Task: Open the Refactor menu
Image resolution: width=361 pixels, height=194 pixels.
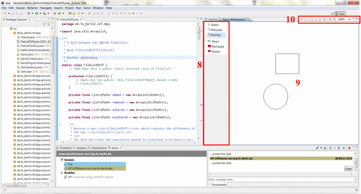Action: point(32,8)
